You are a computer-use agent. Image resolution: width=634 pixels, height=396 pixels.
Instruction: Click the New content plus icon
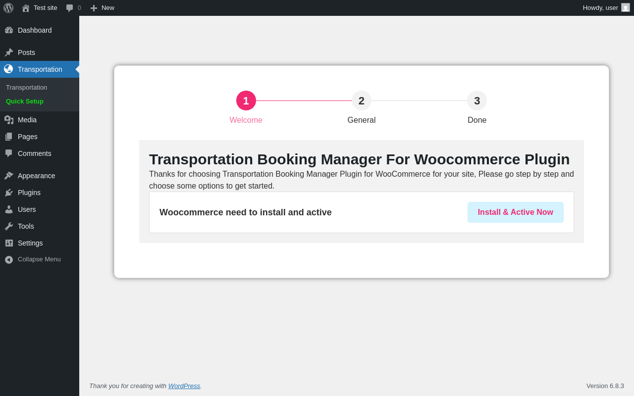coord(94,8)
